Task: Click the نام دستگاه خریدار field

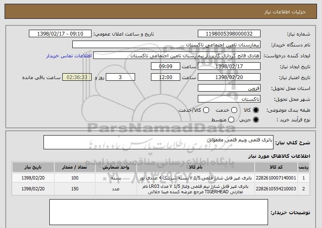Action: pyautogui.click(x=166, y=45)
